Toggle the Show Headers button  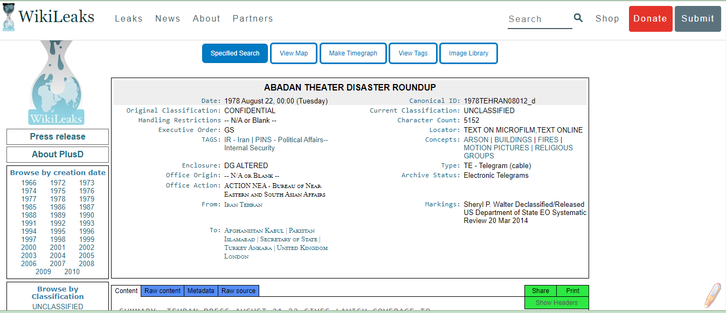(x=556, y=303)
